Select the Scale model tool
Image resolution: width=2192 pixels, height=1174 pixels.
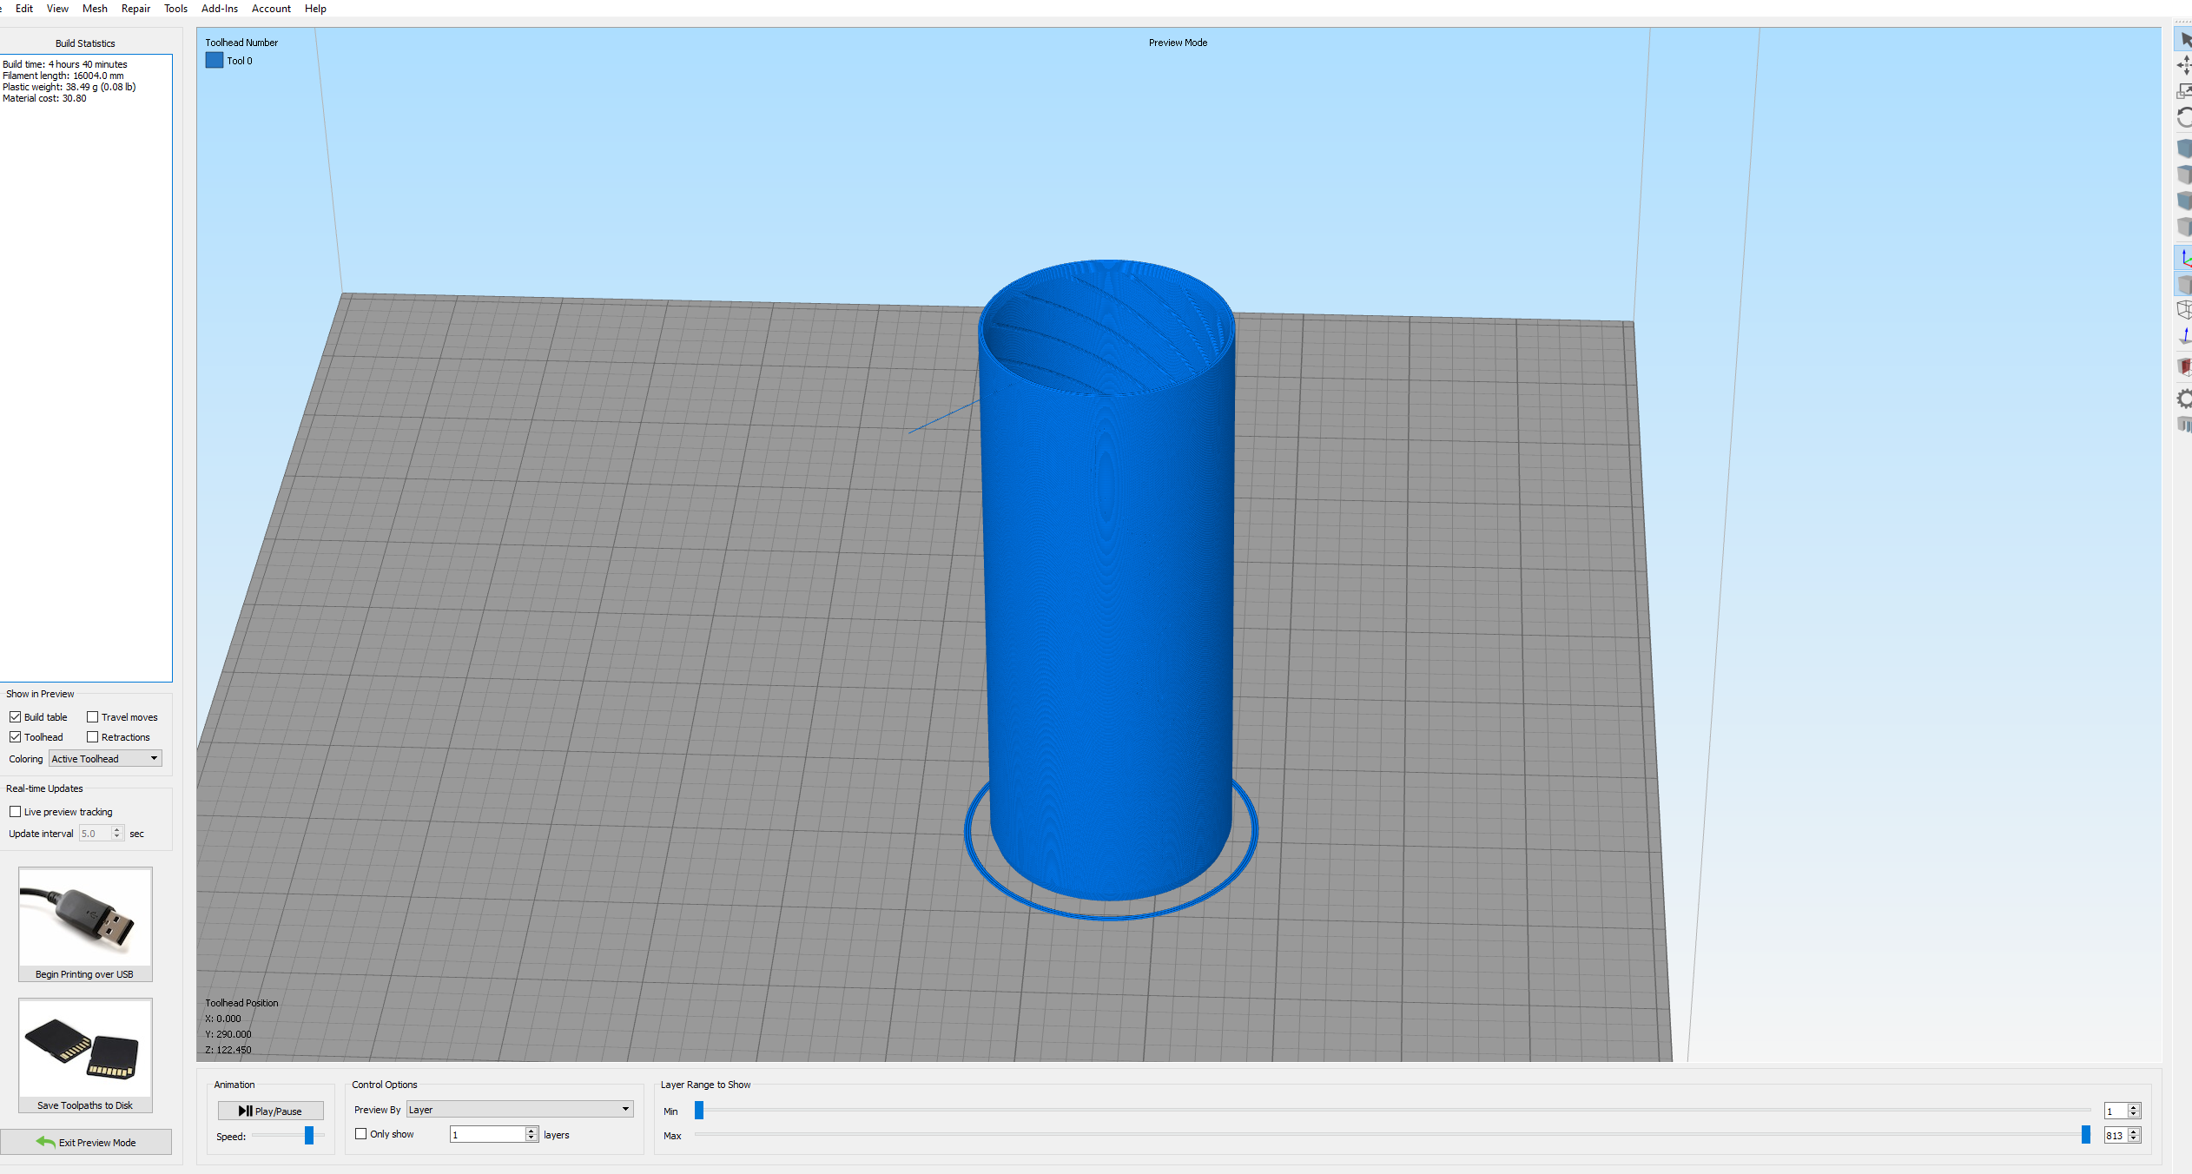click(2183, 91)
